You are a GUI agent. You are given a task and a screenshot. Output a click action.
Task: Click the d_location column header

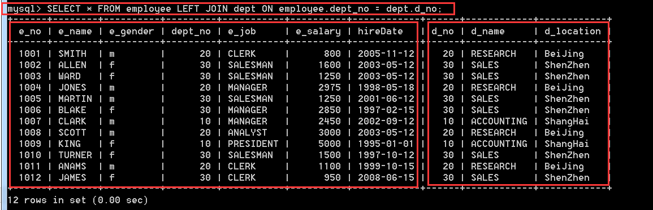tap(573, 31)
